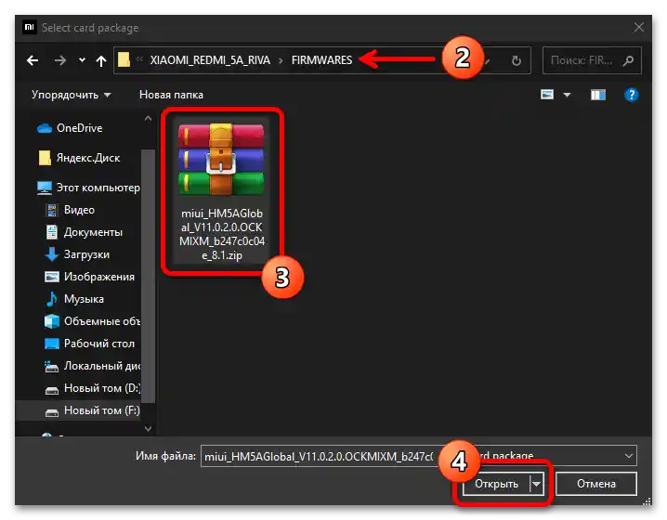Screen dimensions: 667x520
Task: Click the miui_HM5AGlobal_V11.0.2.0 file name
Action: pyautogui.click(x=222, y=234)
